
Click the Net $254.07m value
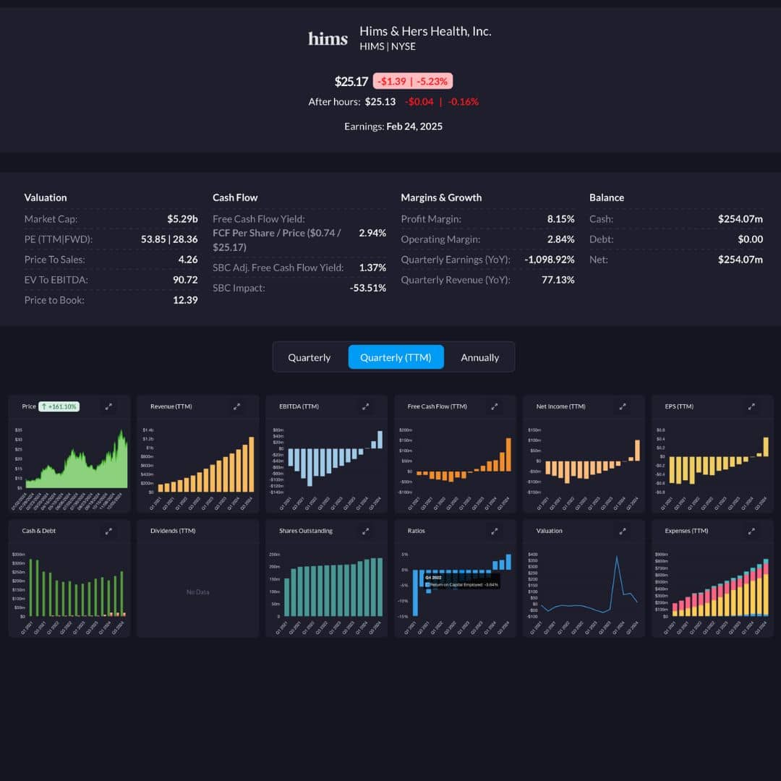pos(741,260)
